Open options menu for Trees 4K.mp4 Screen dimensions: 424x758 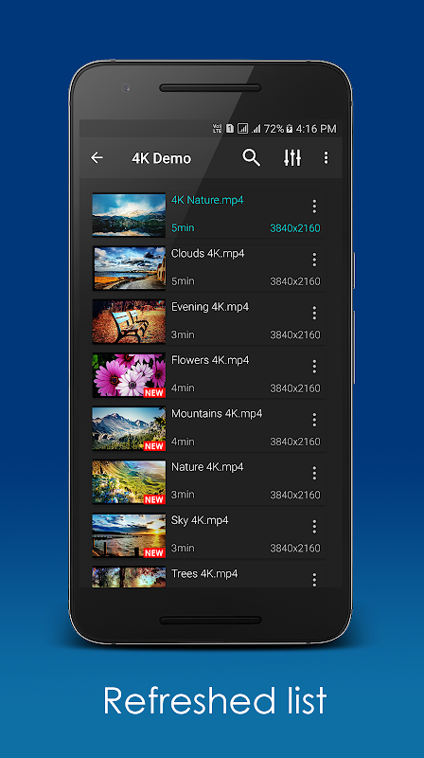[x=314, y=580]
